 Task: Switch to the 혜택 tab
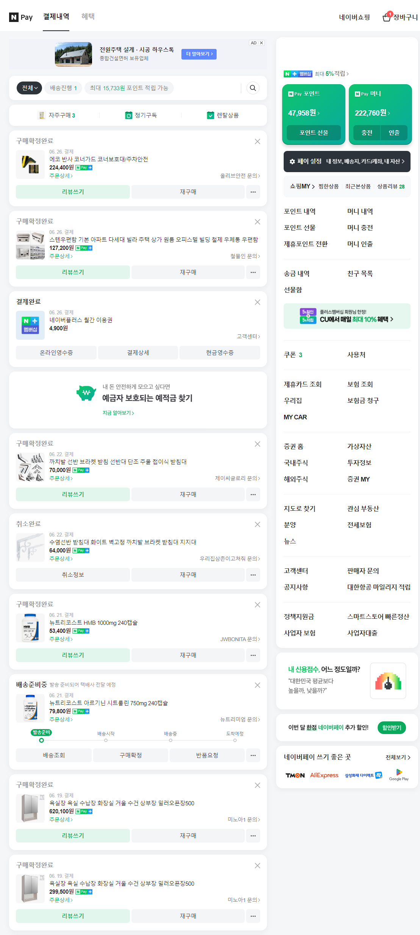(x=88, y=16)
